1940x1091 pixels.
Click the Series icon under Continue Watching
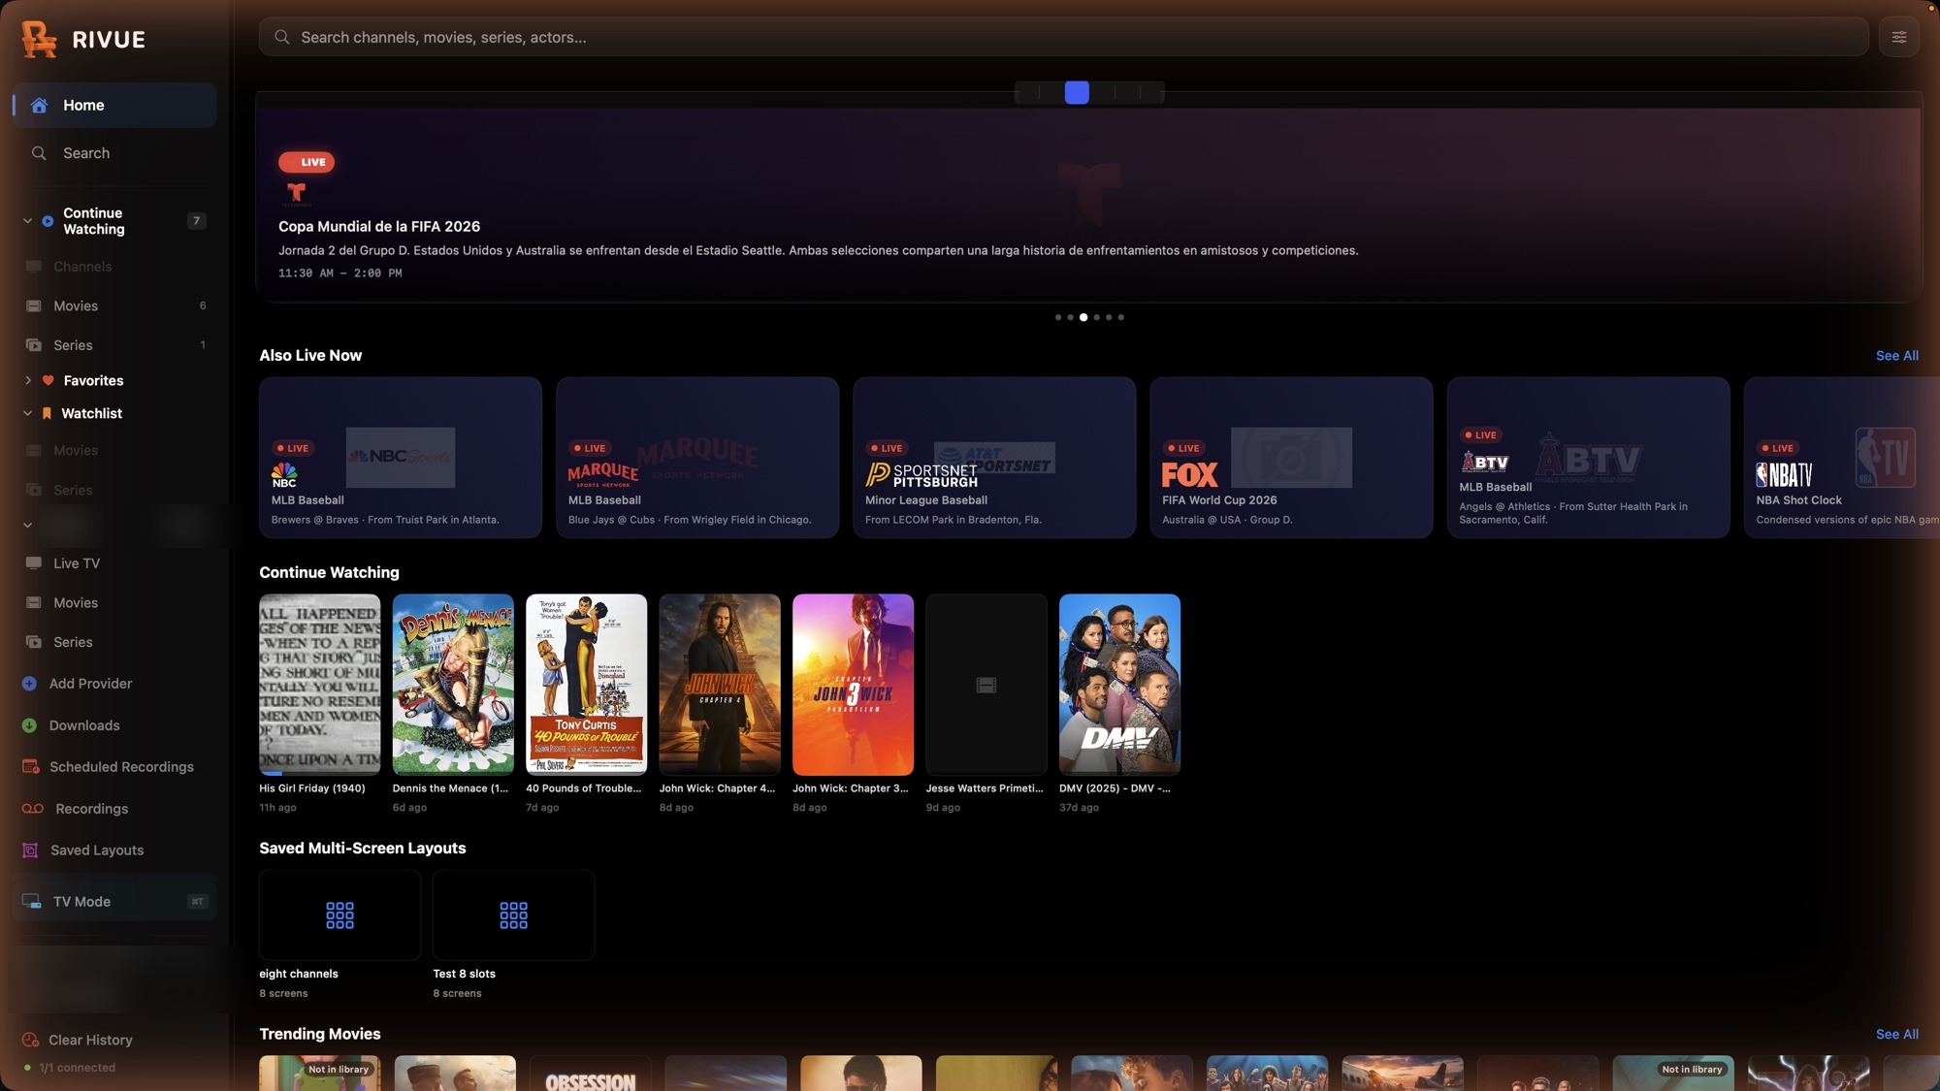[34, 345]
